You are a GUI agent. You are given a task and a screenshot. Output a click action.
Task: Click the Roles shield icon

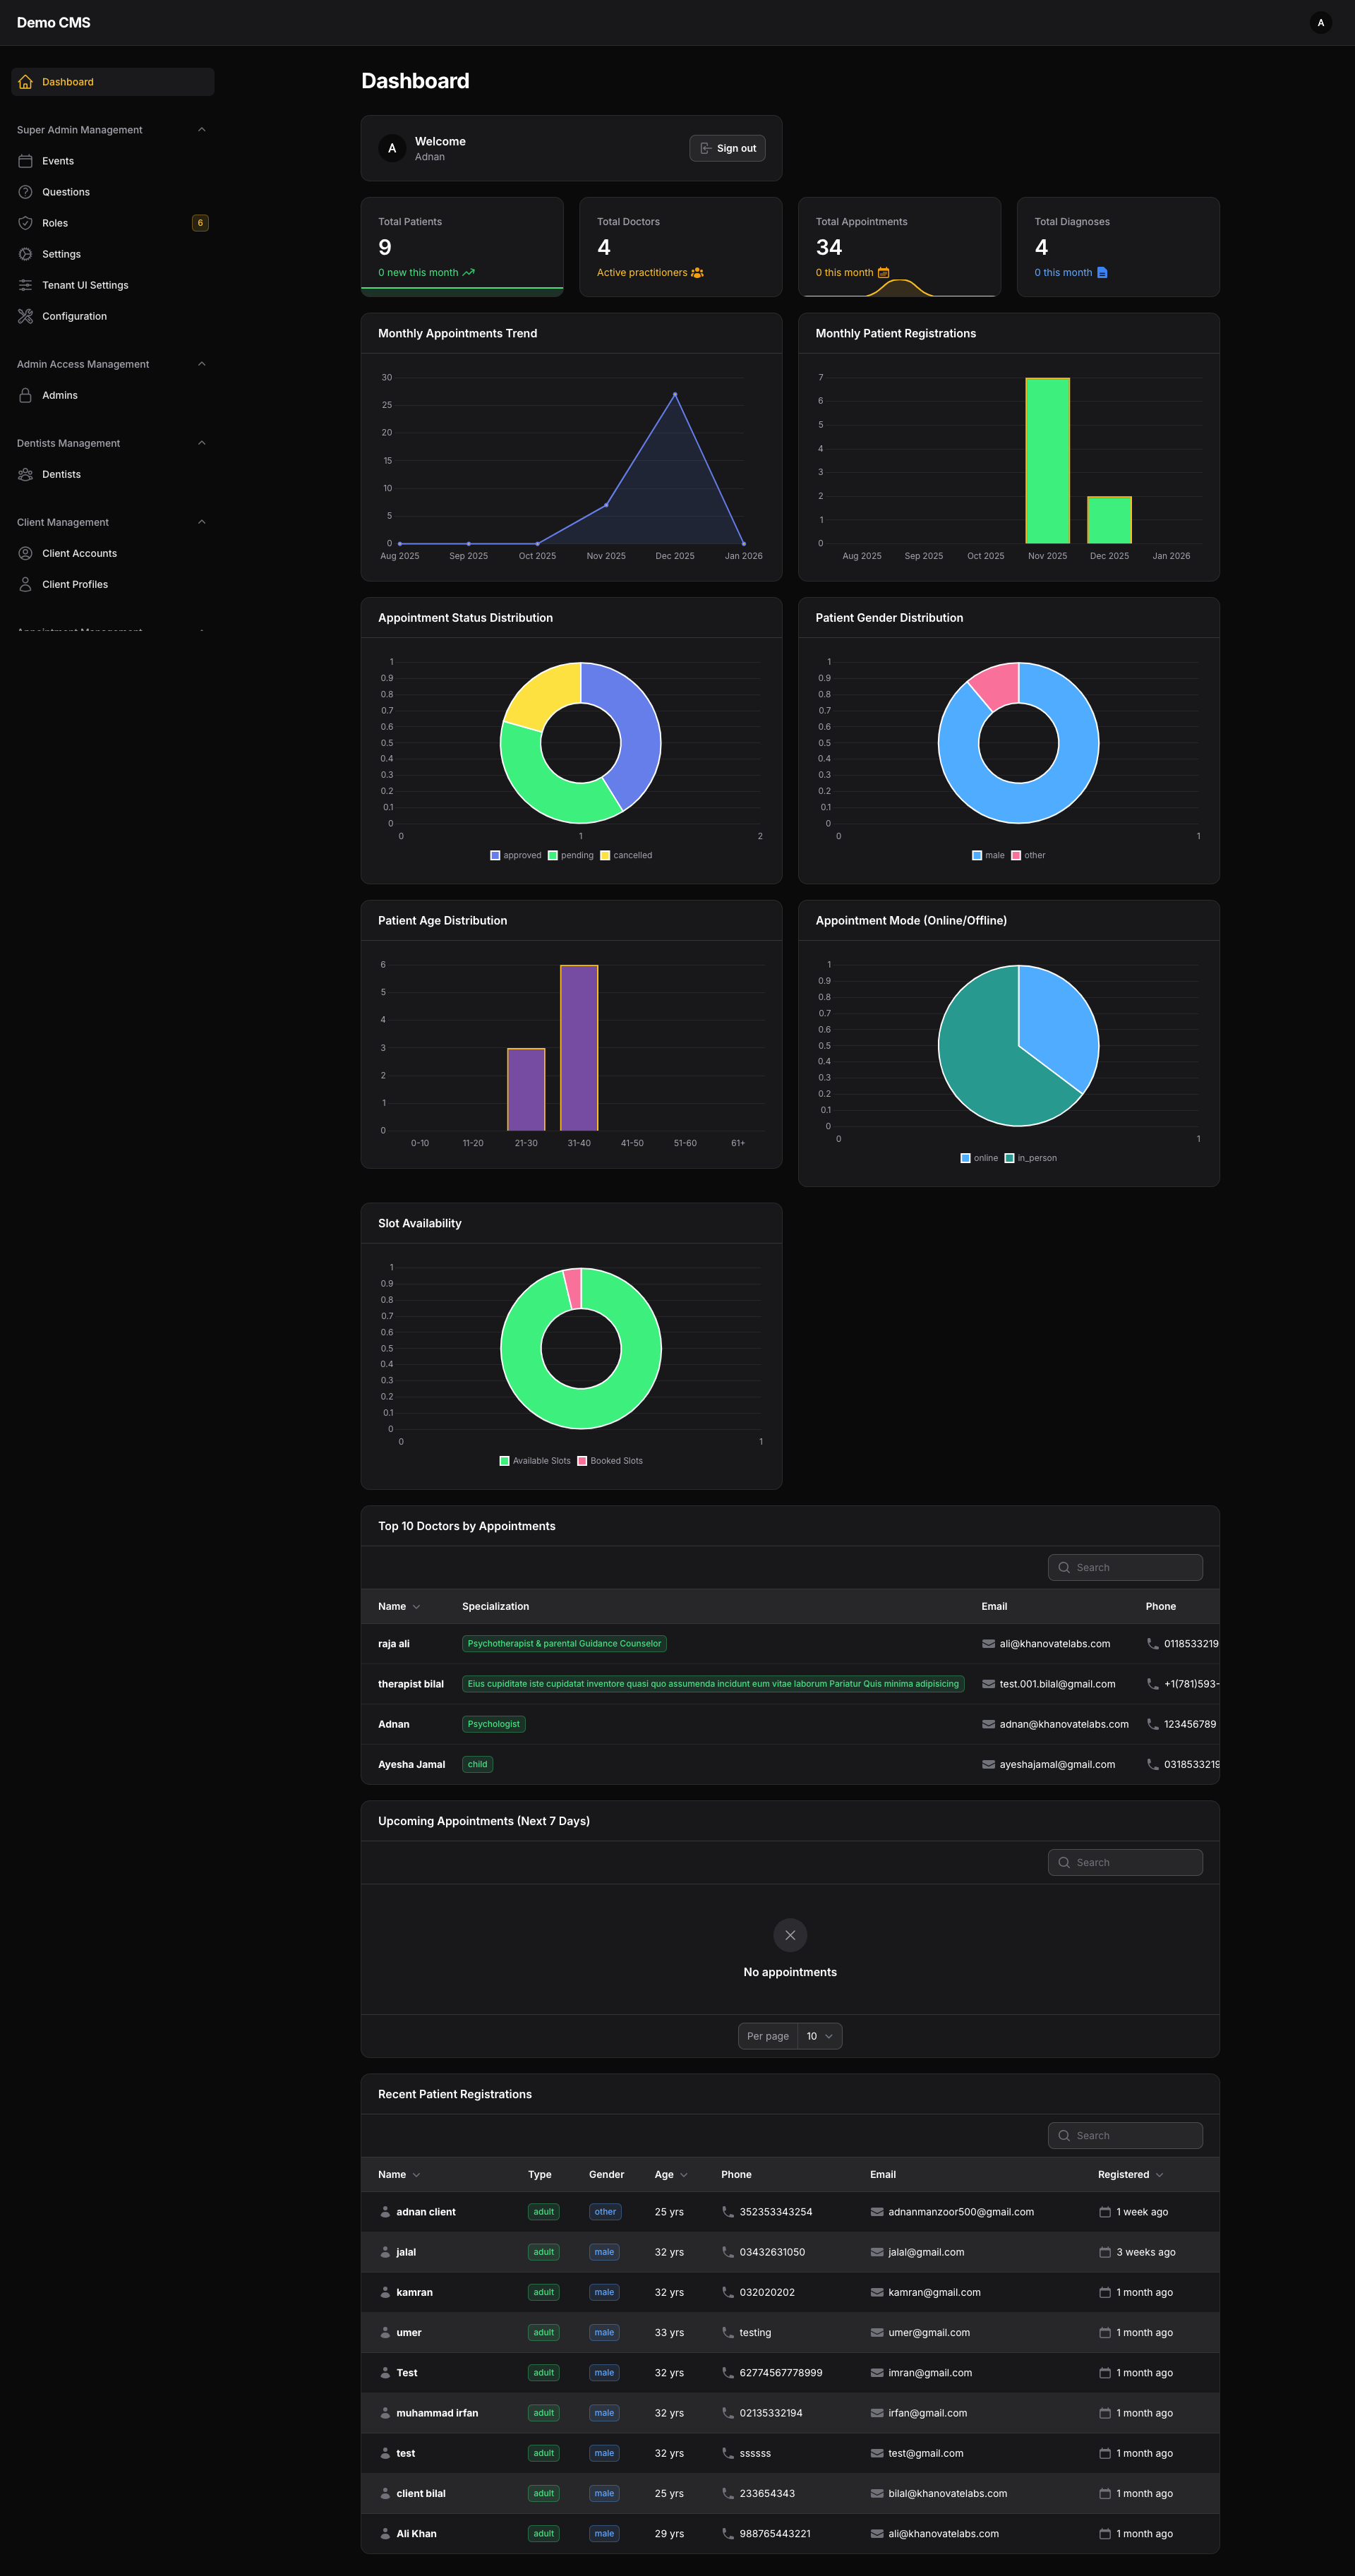coord(26,223)
